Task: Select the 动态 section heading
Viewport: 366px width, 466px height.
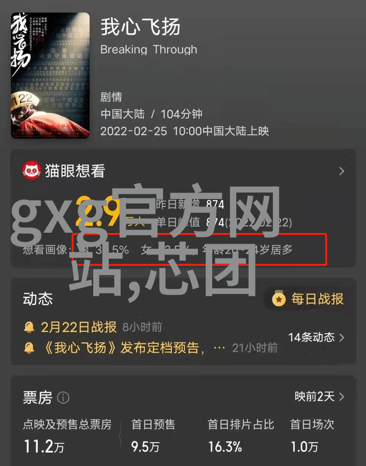Action: tap(38, 298)
